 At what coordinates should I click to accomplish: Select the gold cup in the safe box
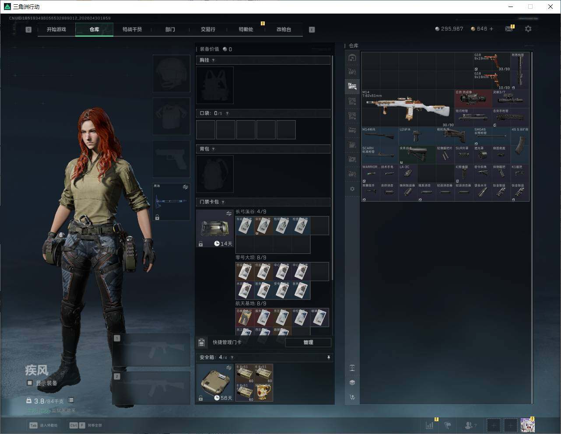[264, 392]
